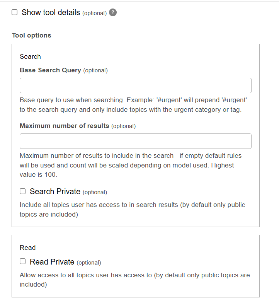Enable the Show tool details checkbox
The image size is (279, 304).
(15, 12)
